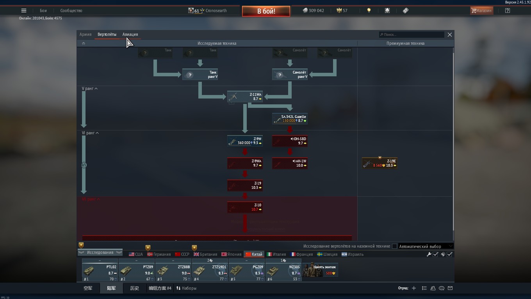Select PTZ89 in crew slot 2
The width and height of the screenshot is (531, 299).
tap(137, 270)
